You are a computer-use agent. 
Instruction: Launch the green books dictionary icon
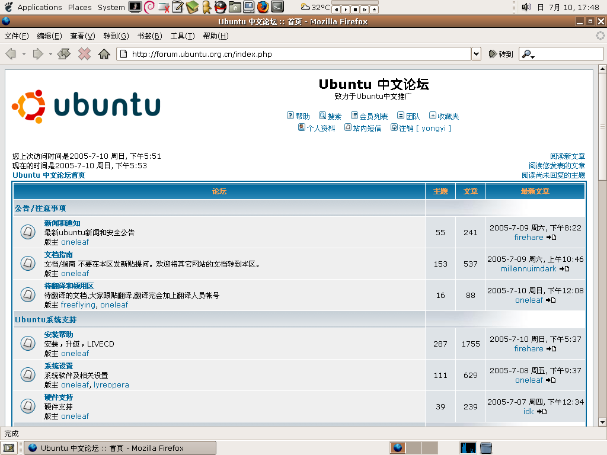[192, 7]
